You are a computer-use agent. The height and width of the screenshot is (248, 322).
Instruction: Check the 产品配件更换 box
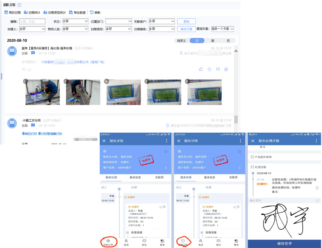click(x=252, y=157)
